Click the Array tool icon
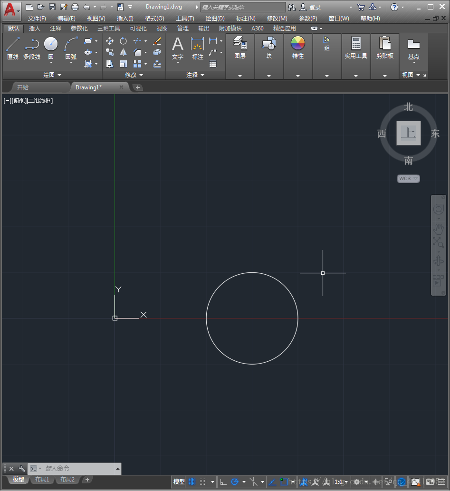The height and width of the screenshot is (491, 450). click(137, 64)
